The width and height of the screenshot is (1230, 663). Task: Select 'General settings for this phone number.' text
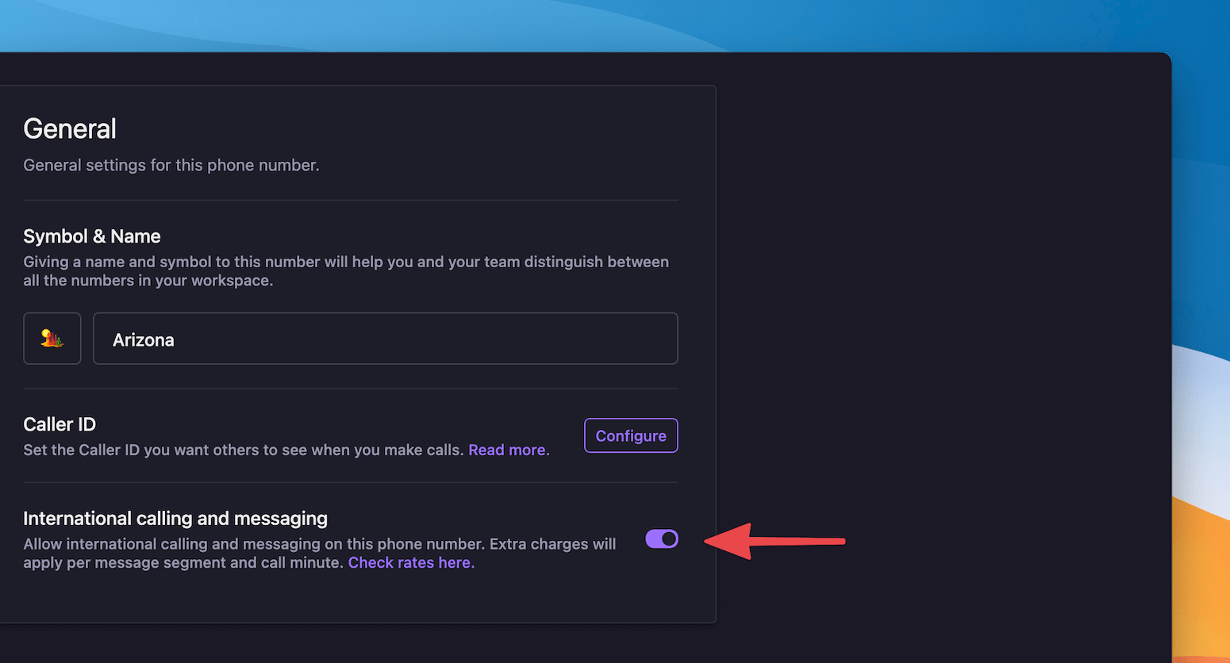(x=171, y=165)
